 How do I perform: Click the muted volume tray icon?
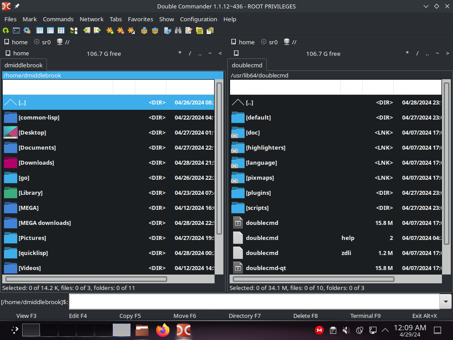(x=346, y=330)
